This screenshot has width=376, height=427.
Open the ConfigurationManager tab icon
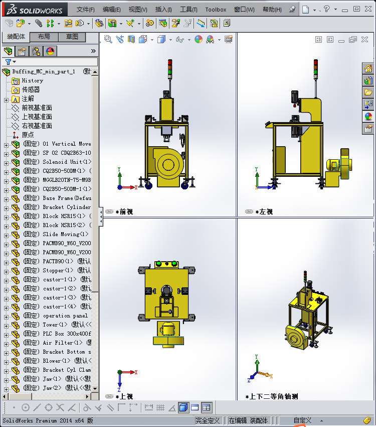(x=36, y=51)
